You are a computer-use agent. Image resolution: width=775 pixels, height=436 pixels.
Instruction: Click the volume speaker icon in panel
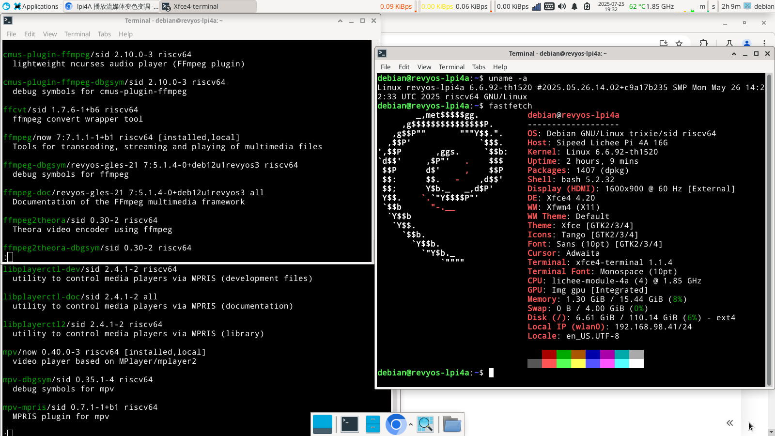[x=562, y=6]
